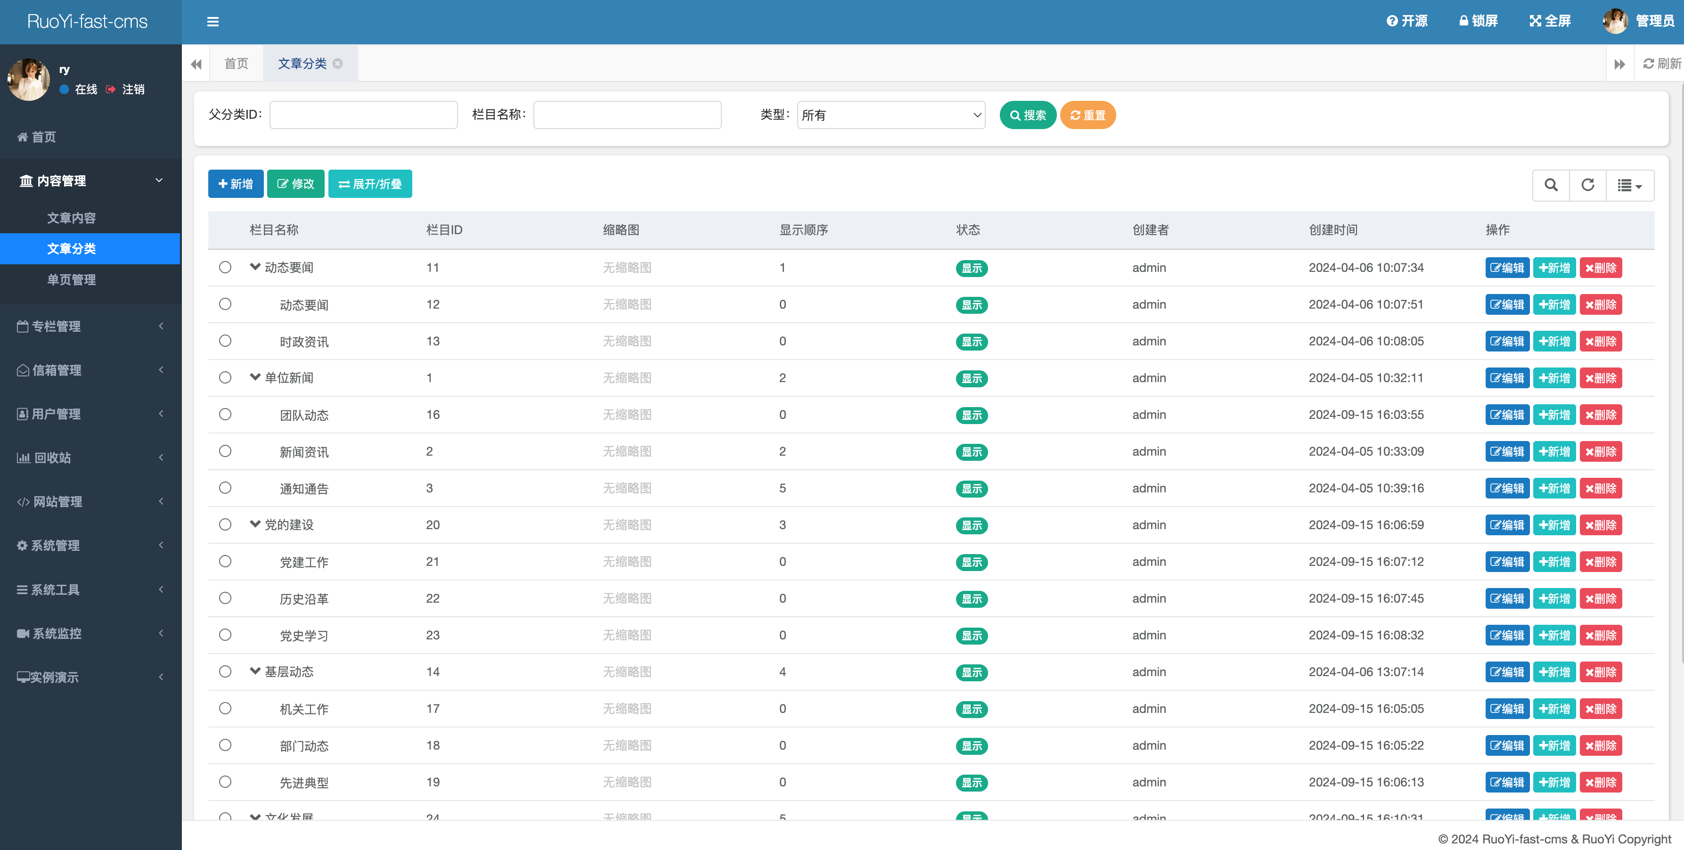Click the tab scroll-left double arrow
Viewport: 1684px width, 850px height.
coord(196,64)
